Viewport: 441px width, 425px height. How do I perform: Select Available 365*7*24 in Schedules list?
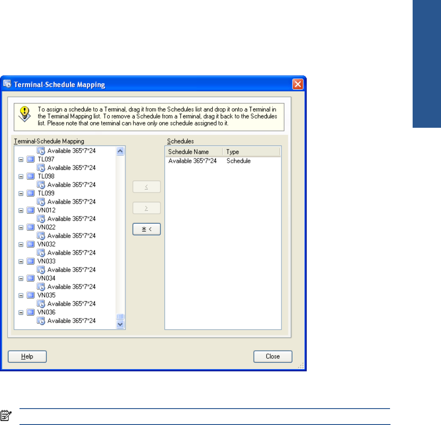click(x=193, y=161)
